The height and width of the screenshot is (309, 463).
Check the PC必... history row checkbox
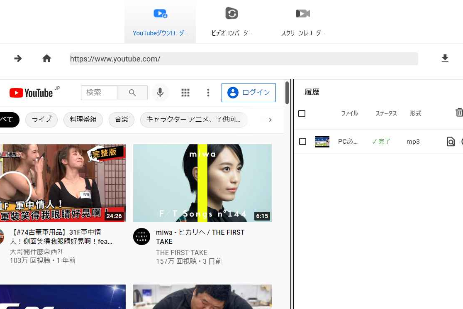coord(303,141)
